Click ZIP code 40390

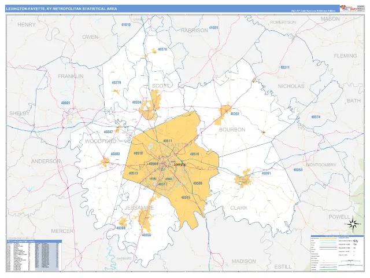(x=121, y=228)
